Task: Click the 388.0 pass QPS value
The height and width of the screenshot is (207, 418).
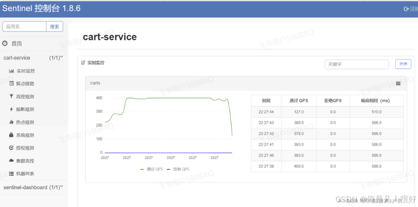Action: point(299,123)
